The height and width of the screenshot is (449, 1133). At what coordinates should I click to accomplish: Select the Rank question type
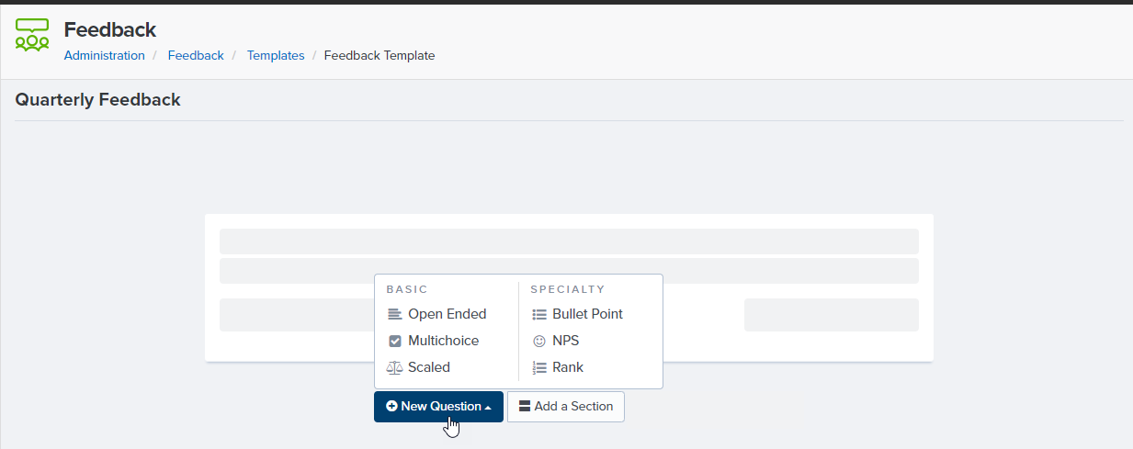pyautogui.click(x=568, y=367)
